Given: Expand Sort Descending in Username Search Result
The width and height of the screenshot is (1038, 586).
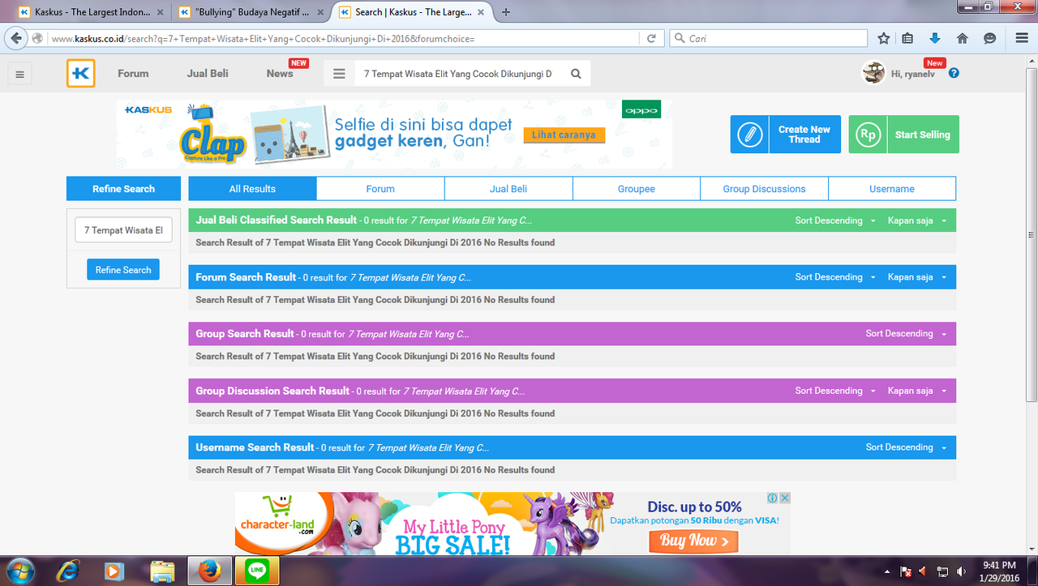Looking at the screenshot, I should tap(906, 447).
